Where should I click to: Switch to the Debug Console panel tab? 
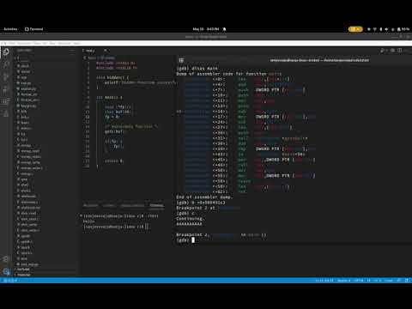point(132,205)
